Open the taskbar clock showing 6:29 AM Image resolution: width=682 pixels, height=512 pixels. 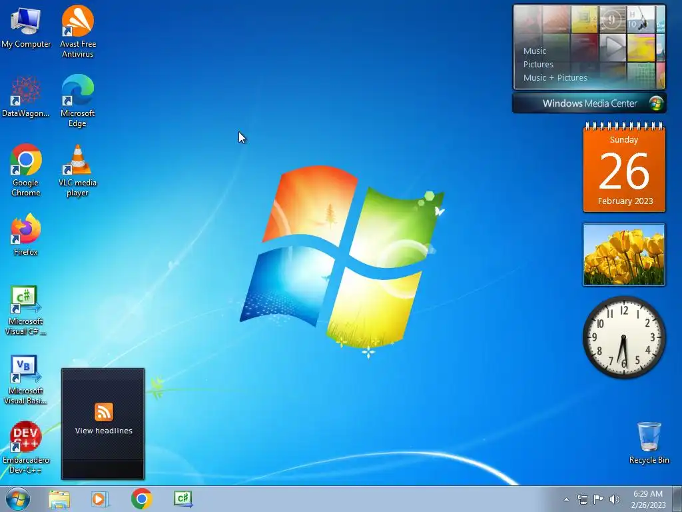648,499
